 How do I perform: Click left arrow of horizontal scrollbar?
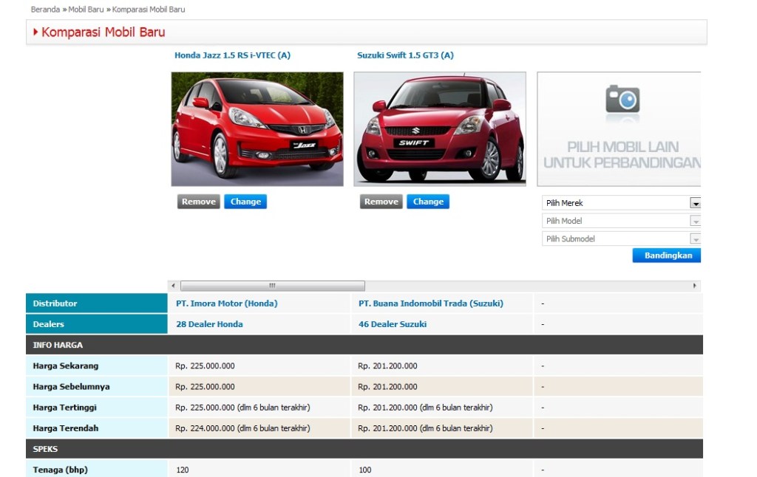(x=174, y=286)
